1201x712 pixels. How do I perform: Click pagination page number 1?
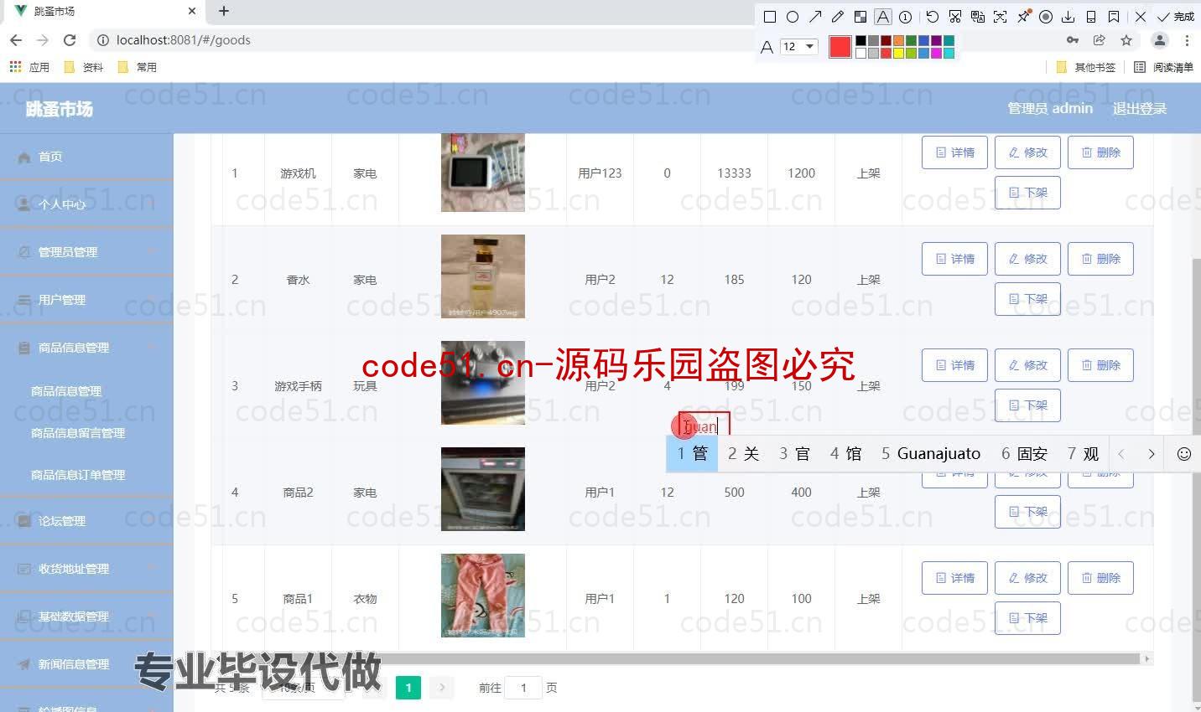[408, 688]
